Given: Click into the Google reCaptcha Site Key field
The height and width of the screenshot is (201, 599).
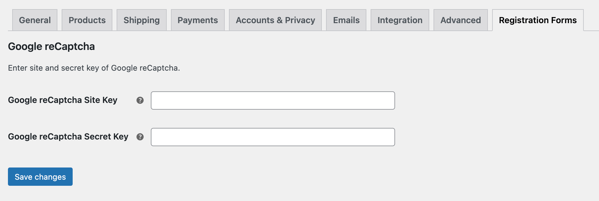Looking at the screenshot, I should point(273,100).
